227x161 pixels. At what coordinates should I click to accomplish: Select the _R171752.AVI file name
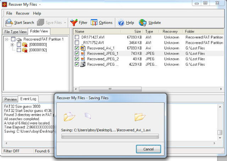tap(93, 43)
